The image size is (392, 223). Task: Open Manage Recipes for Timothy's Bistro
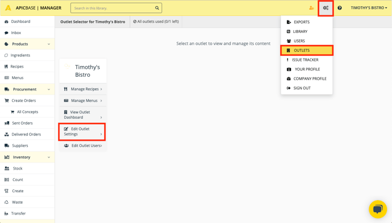click(83, 89)
